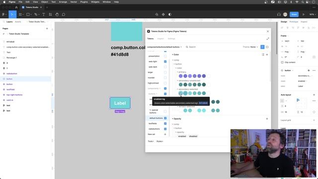Select the Hand tool
This screenshot has width=318, height=179.
[x=57, y=14]
